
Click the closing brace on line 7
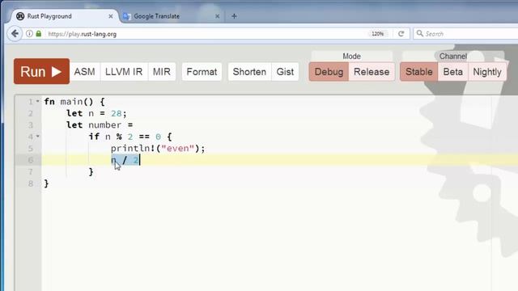(91, 172)
